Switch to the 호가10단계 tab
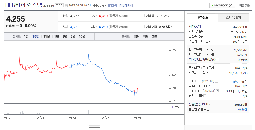Viewport: 255px width, 130px height. coord(233,17)
